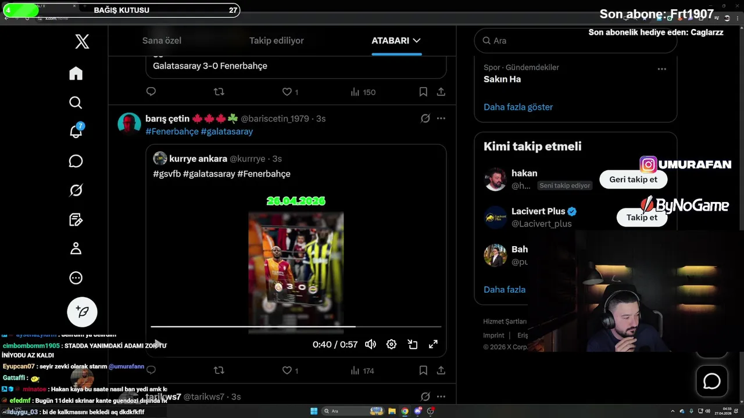Play the embedded video
744x418 pixels.
158,344
